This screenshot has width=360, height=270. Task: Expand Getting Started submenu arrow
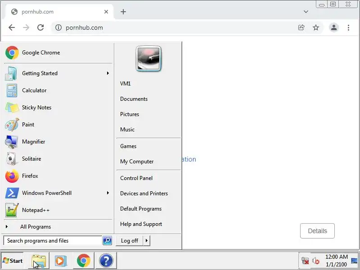pyautogui.click(x=108, y=73)
